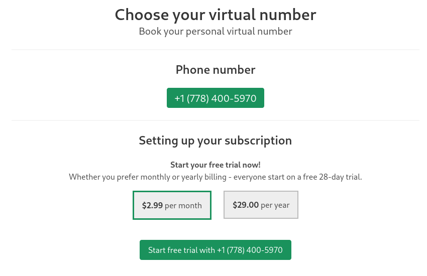Click the "Setting up your subscription" heading

215,141
